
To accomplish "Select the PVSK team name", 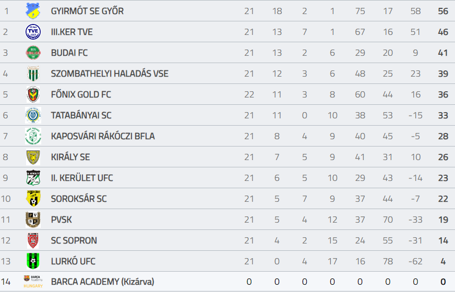I will (62, 220).
